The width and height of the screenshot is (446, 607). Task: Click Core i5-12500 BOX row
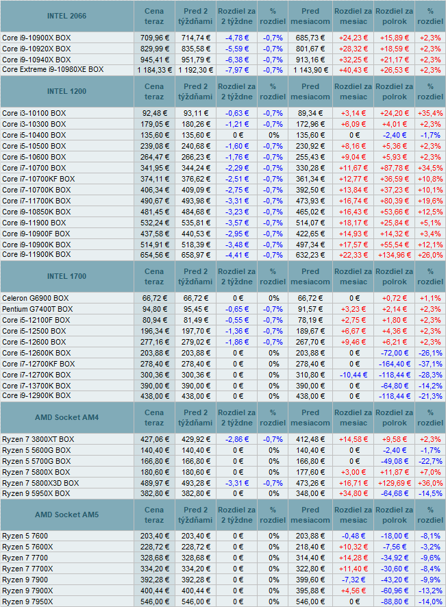tap(34, 332)
